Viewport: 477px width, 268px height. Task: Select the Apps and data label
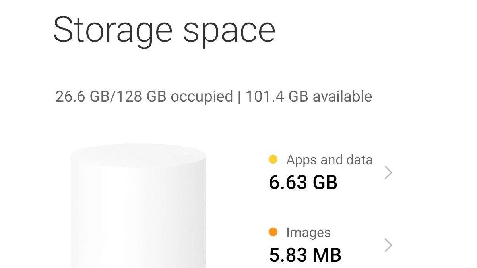(329, 160)
